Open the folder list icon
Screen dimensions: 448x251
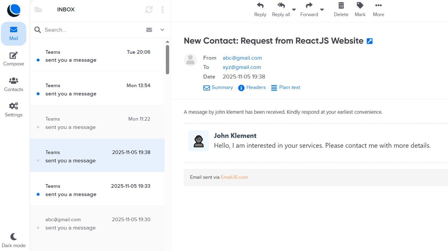click(39, 10)
